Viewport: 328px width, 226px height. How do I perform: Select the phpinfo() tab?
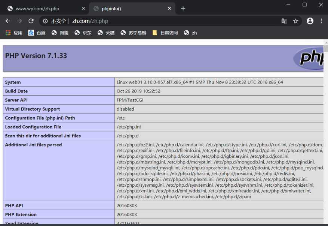[x=132, y=9]
